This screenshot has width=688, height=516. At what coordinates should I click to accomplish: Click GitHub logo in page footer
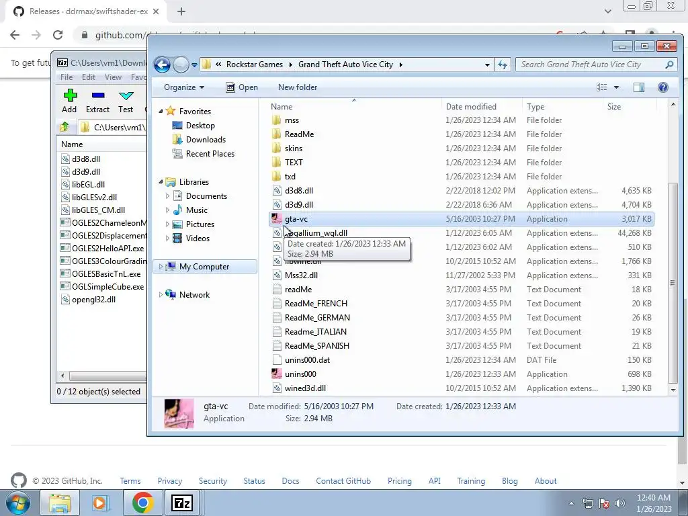pyautogui.click(x=19, y=481)
